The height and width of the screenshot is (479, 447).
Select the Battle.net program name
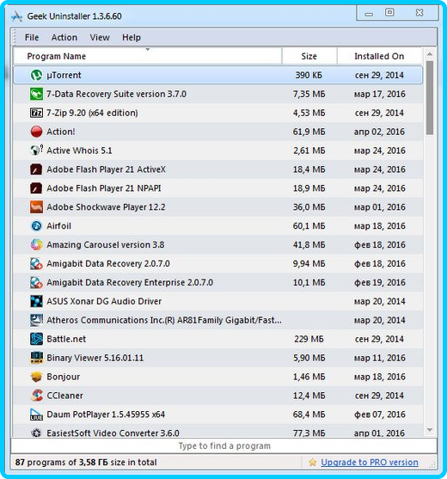click(x=66, y=339)
